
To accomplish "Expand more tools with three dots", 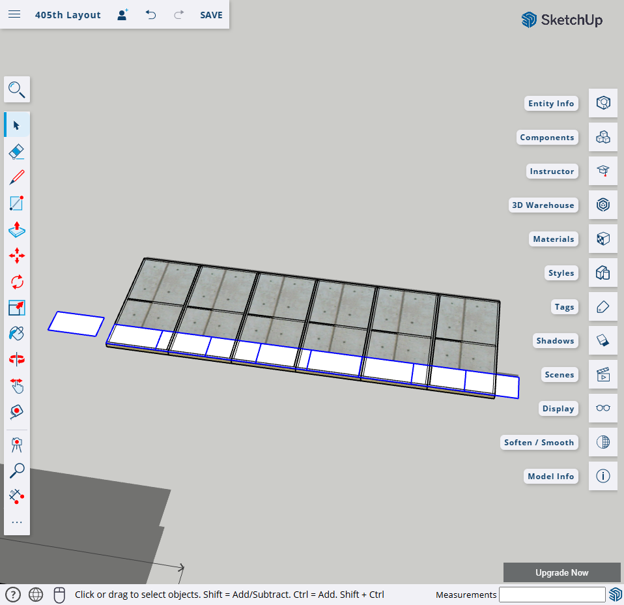I will click(x=17, y=522).
